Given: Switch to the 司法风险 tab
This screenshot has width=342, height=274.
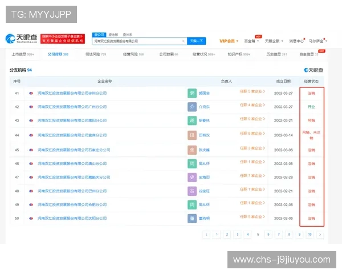Looking at the screenshot, I should tap(96, 54).
